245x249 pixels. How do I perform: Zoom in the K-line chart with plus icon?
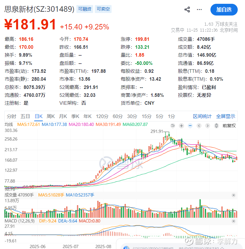pyautogui.click(x=181, y=126)
